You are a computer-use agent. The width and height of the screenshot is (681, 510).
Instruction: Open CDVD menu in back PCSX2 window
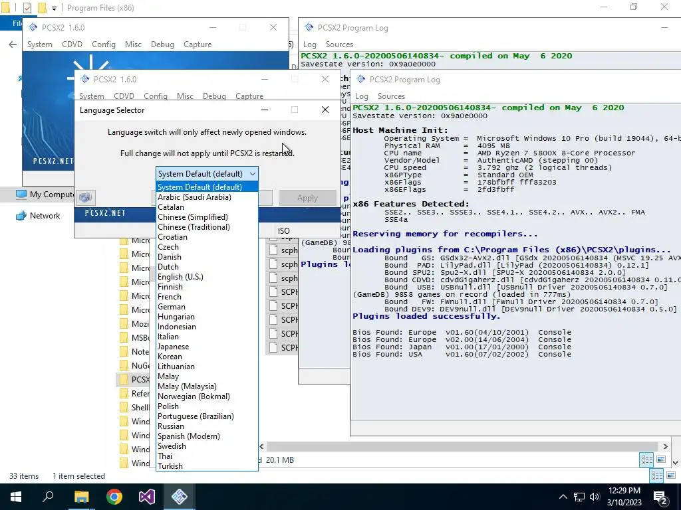tap(72, 44)
